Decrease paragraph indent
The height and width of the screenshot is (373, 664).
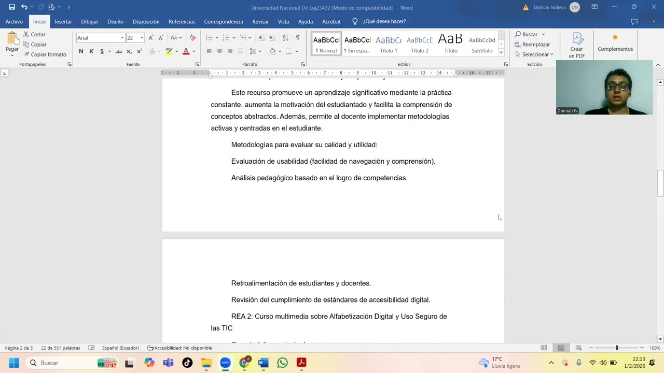[x=262, y=38]
